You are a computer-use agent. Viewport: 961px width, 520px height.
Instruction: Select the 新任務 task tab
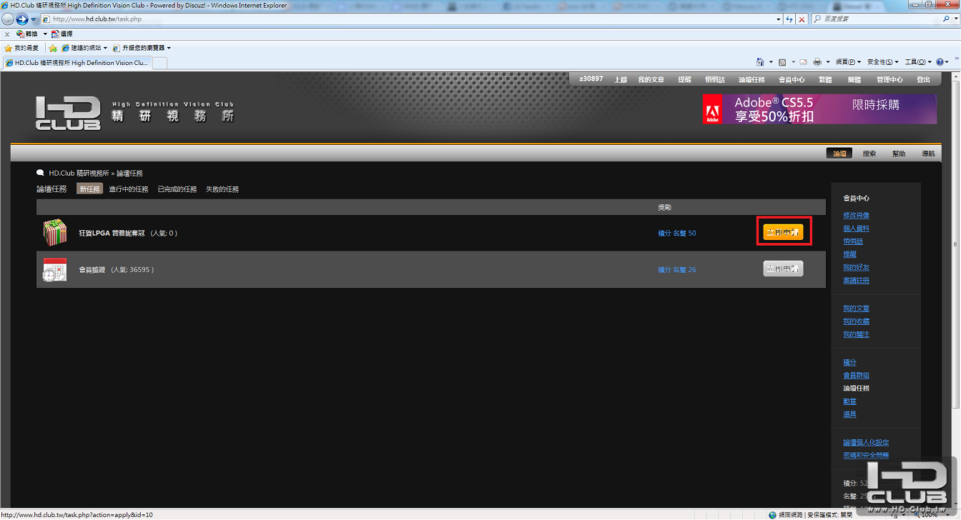pos(89,189)
